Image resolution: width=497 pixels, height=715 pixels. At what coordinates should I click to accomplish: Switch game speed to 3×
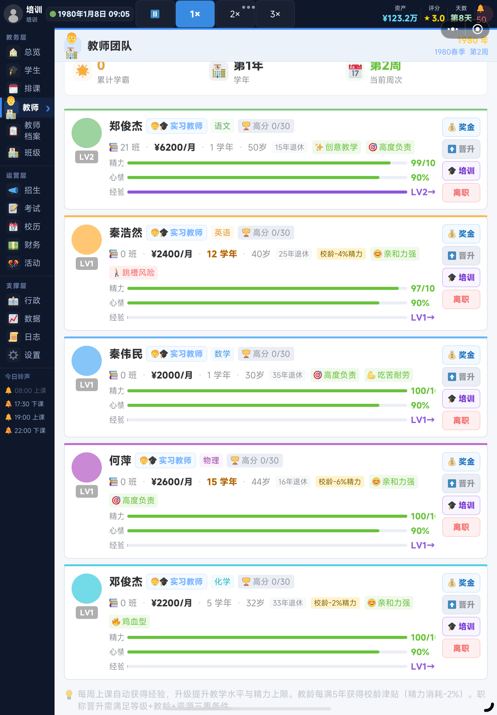click(x=275, y=14)
